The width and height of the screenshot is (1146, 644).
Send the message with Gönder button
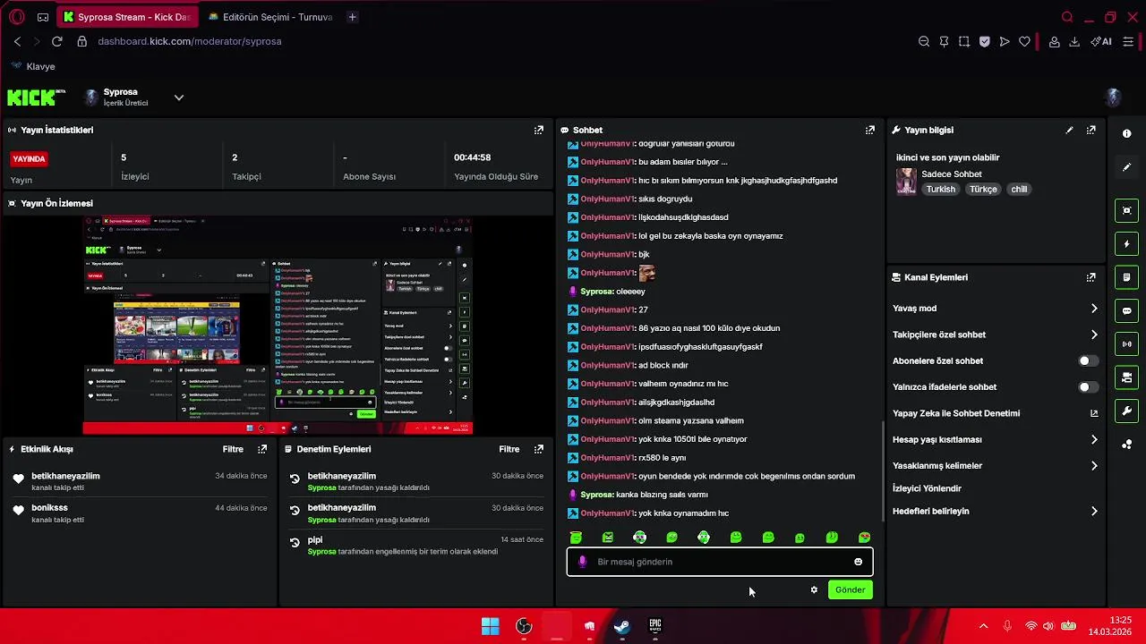[x=850, y=589]
